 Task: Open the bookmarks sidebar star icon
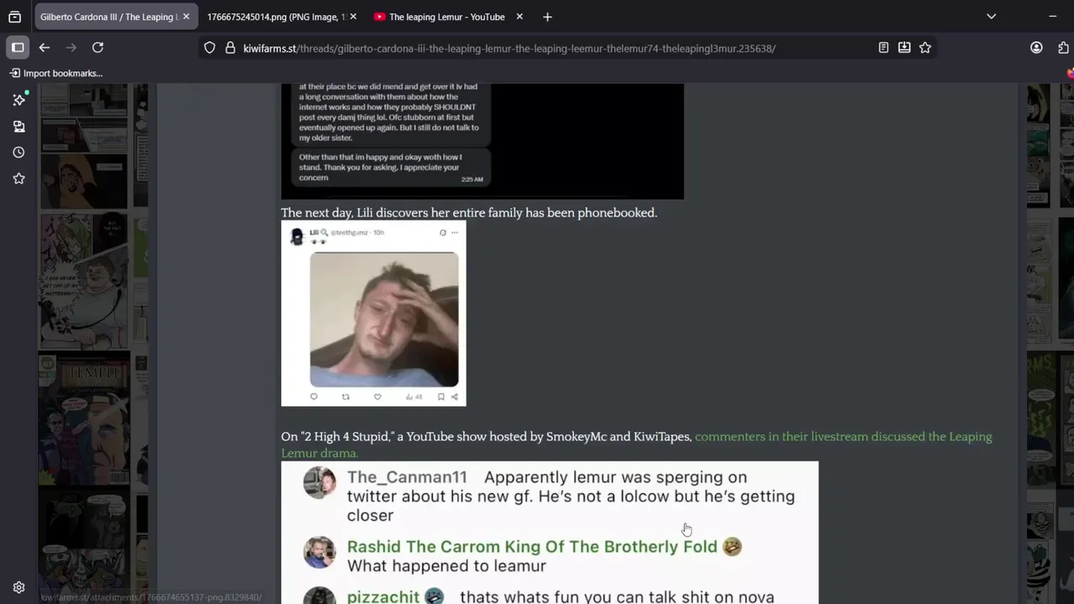pyautogui.click(x=19, y=178)
